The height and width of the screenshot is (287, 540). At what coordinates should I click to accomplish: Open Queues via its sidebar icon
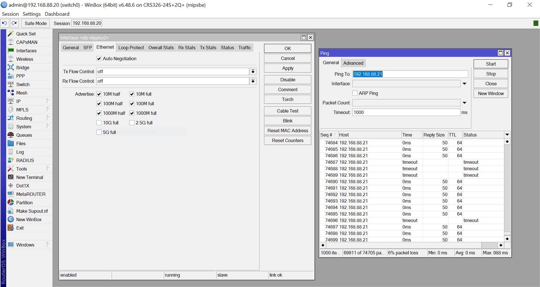11,135
